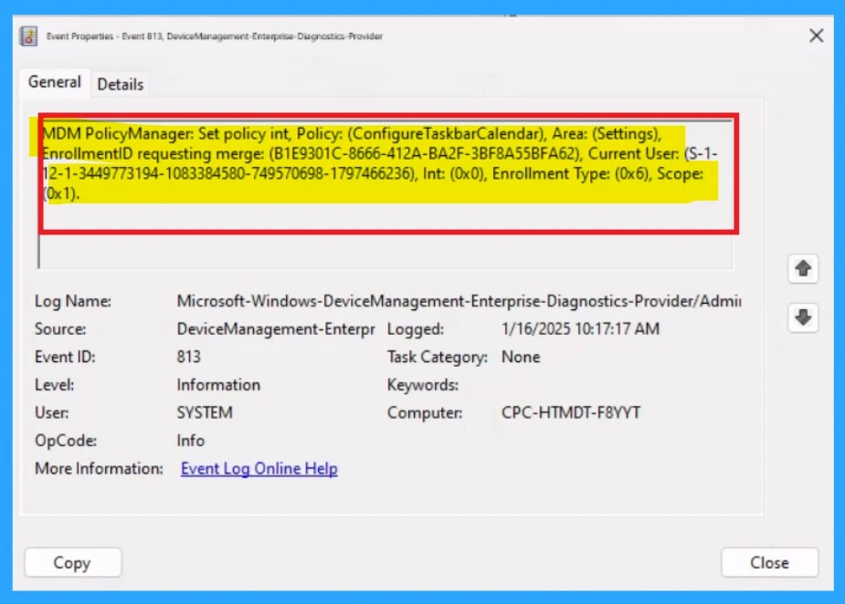Select Event ID value 813

click(x=188, y=357)
